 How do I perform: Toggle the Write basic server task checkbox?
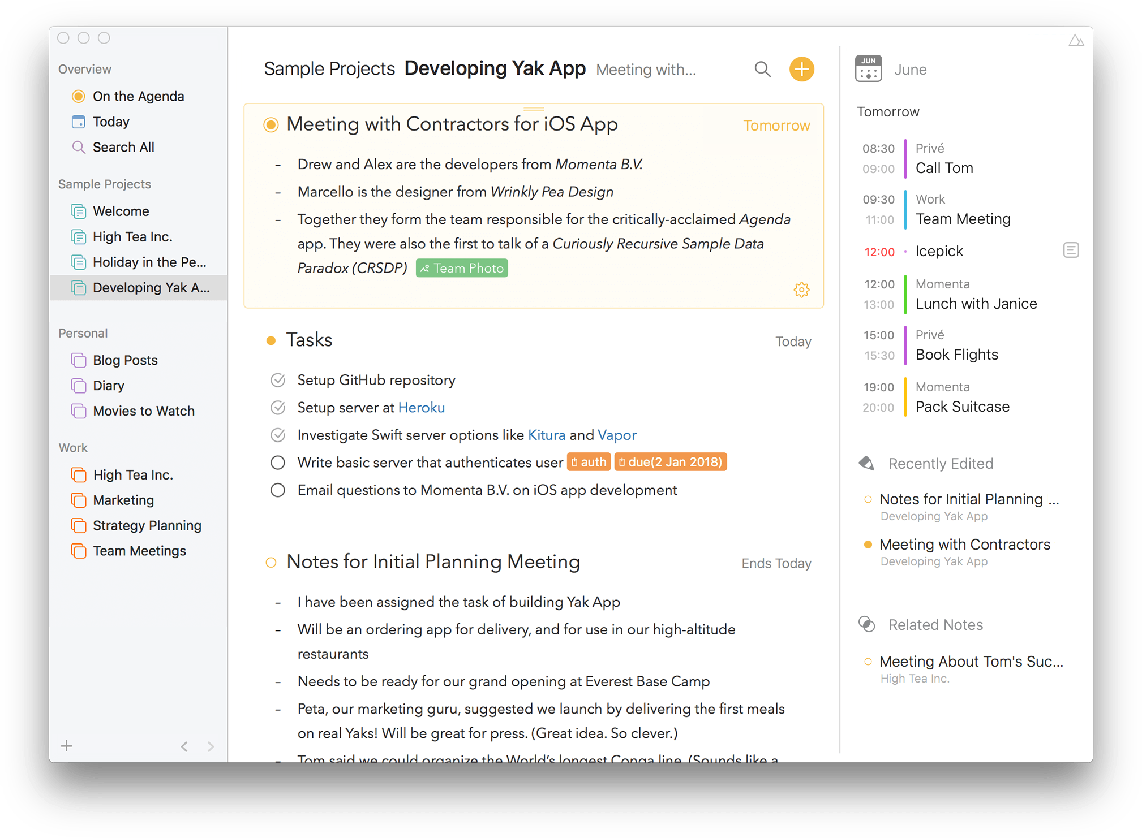(277, 463)
